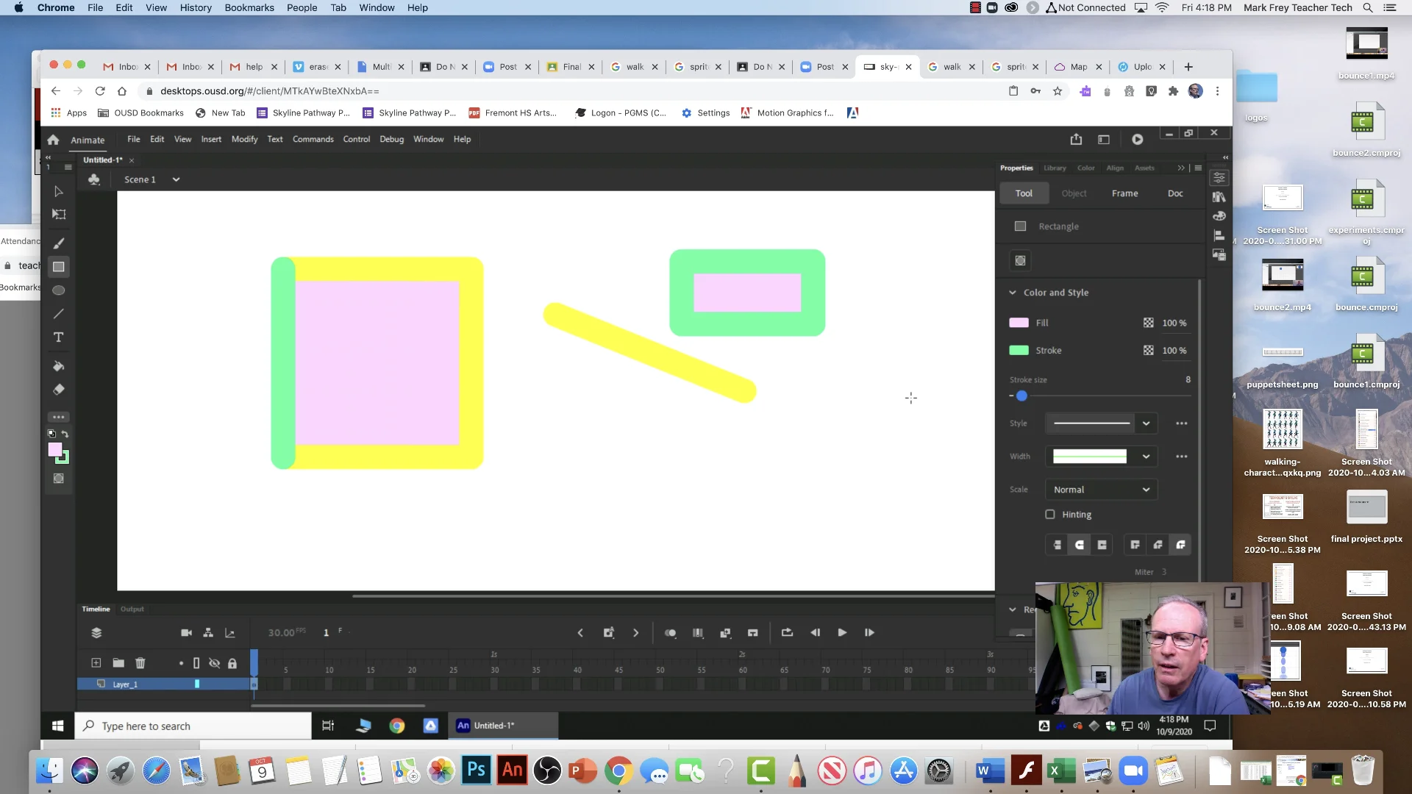Add a camera in the timeline
Viewport: 1412px width, 794px height.
tap(186, 633)
